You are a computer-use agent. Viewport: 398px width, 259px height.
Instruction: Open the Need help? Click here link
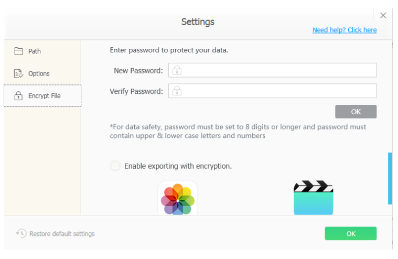pos(345,30)
